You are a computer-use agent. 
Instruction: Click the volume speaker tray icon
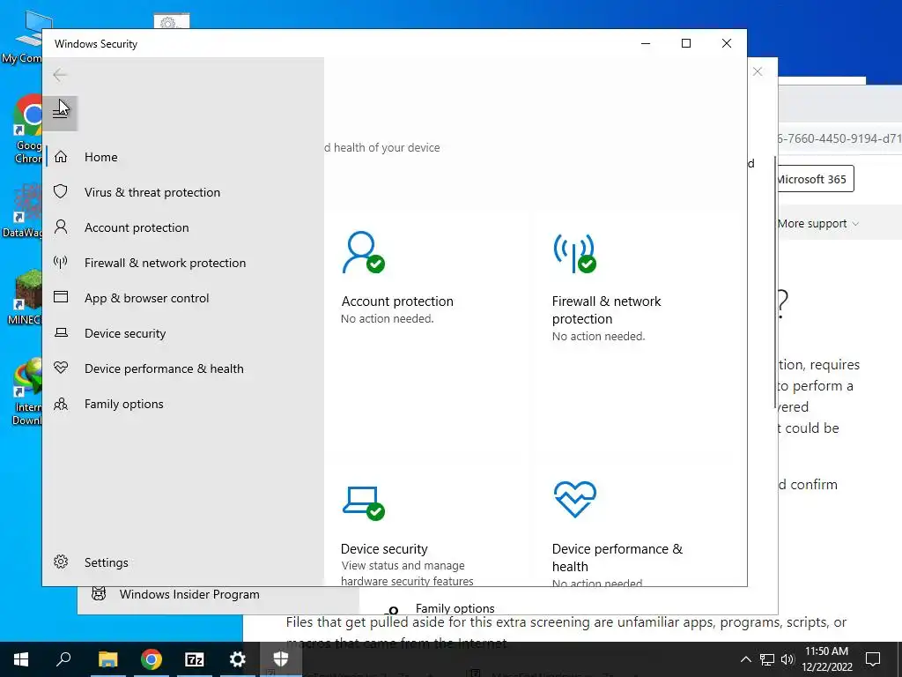click(x=787, y=659)
